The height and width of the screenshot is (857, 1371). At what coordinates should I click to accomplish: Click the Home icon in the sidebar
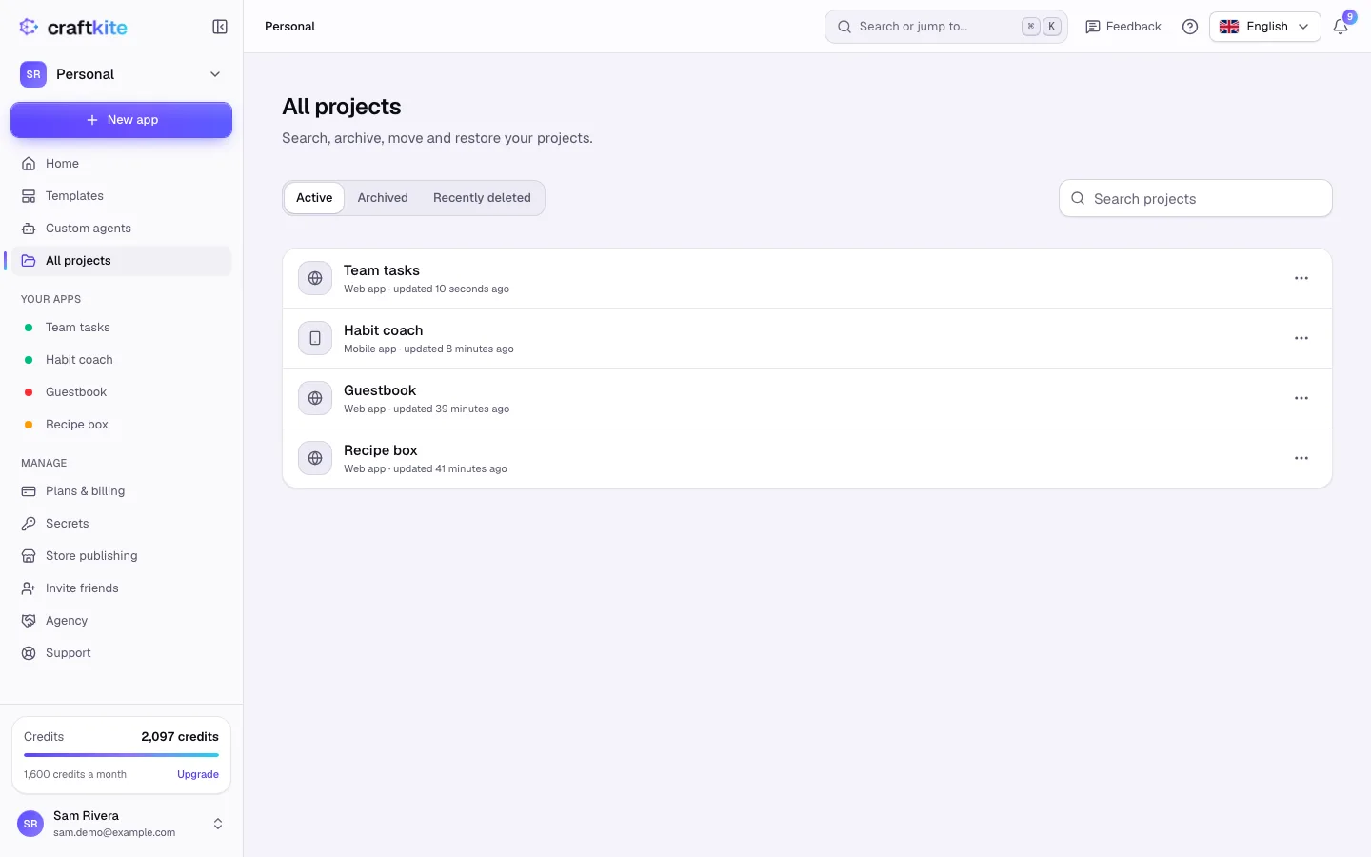tap(29, 164)
